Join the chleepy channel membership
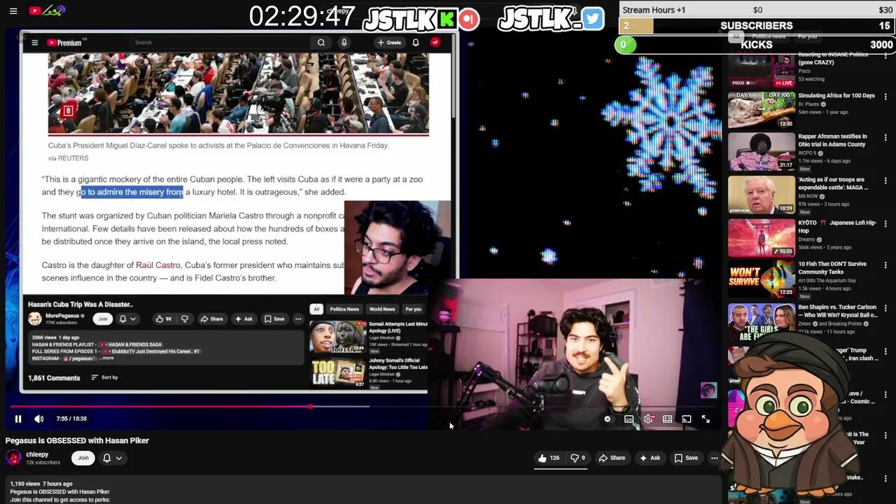The height and width of the screenshot is (504, 896). pos(83,458)
